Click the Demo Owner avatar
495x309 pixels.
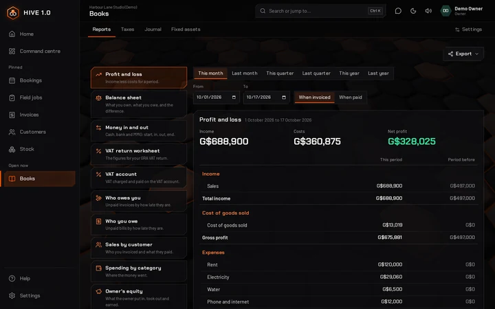[445, 11]
